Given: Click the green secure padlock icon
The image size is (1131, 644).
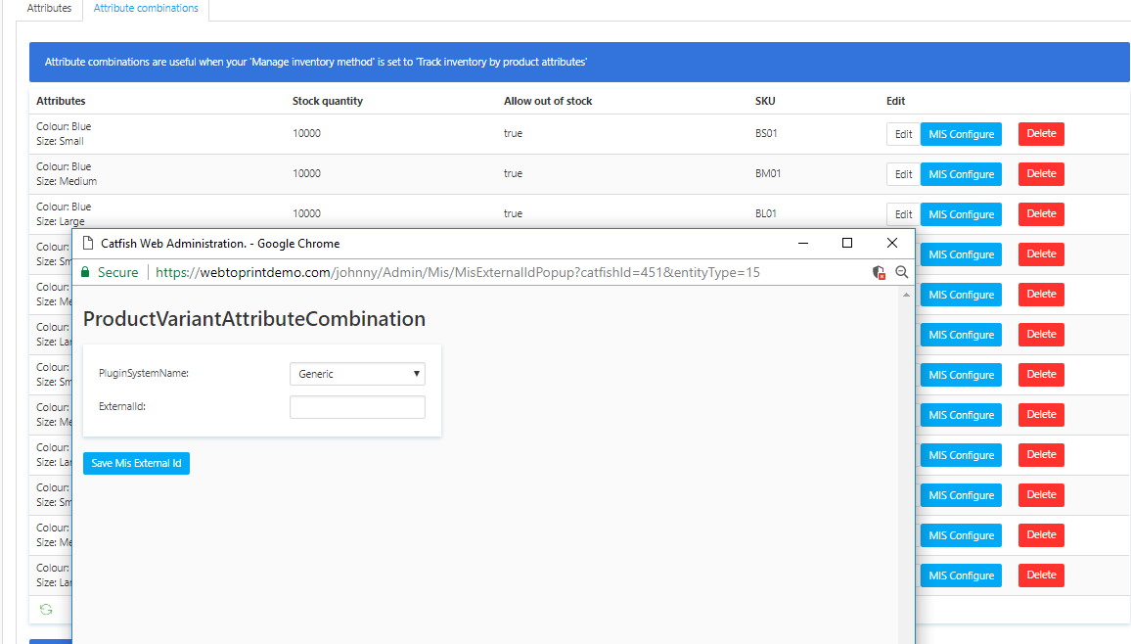Looking at the screenshot, I should pos(85,272).
